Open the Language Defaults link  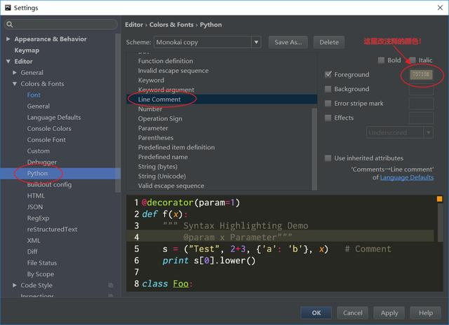(407, 177)
